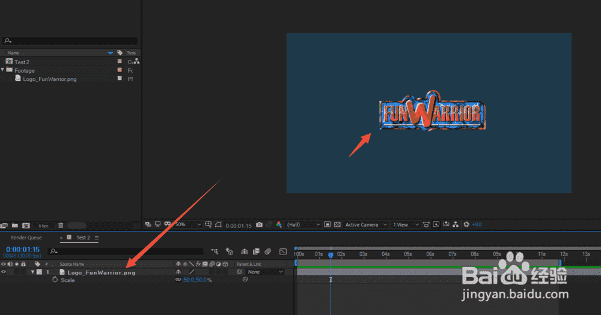Open the 50% magnification dropdown
Image resolution: width=601 pixels, height=315 pixels.
pos(188,224)
